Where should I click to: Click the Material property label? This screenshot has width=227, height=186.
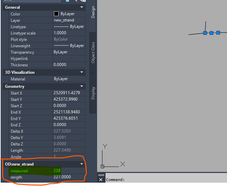coord(18,79)
